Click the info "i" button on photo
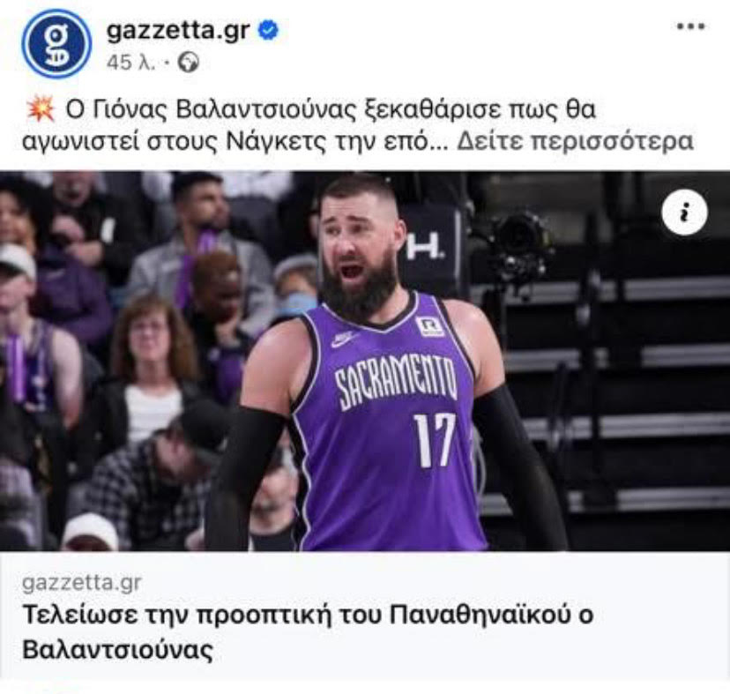730x694 pixels. (x=684, y=213)
